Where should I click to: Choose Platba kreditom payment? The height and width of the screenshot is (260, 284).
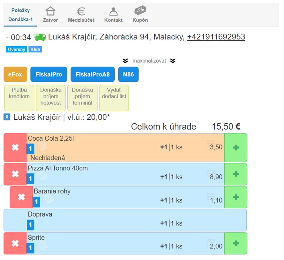(19, 98)
